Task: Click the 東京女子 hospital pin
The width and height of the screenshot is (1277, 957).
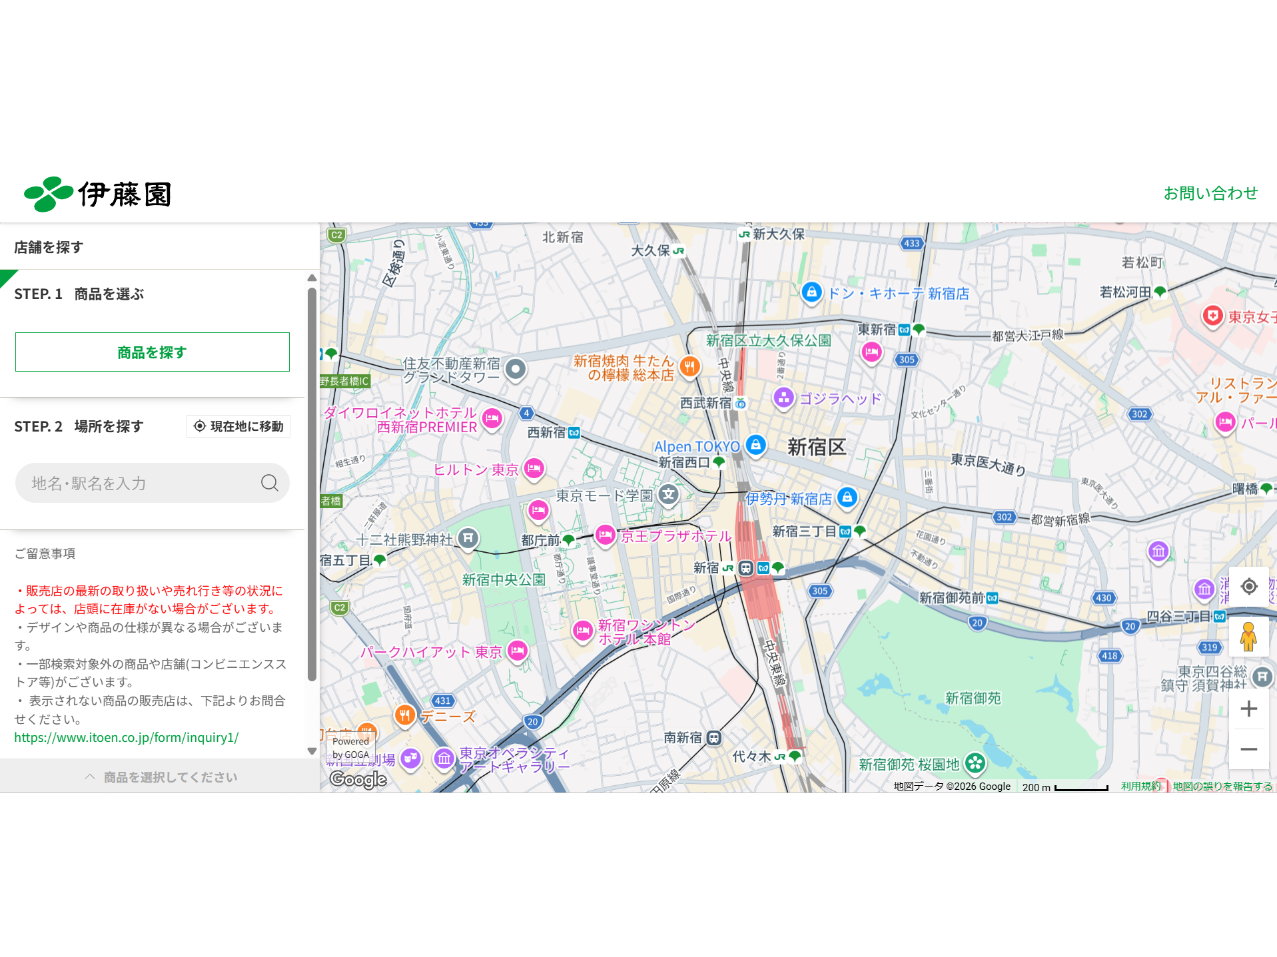Action: [1212, 316]
